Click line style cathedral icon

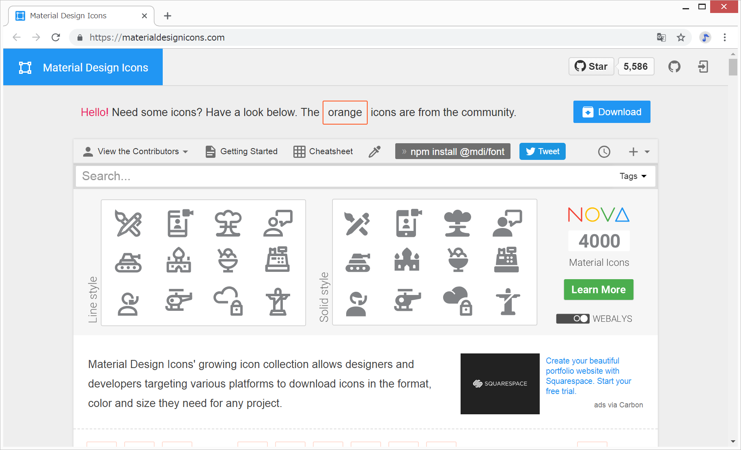179,260
